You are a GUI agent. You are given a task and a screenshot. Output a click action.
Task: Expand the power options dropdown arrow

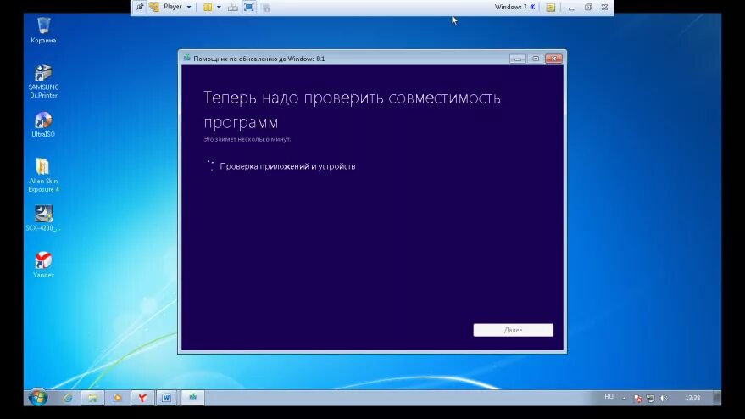click(219, 7)
